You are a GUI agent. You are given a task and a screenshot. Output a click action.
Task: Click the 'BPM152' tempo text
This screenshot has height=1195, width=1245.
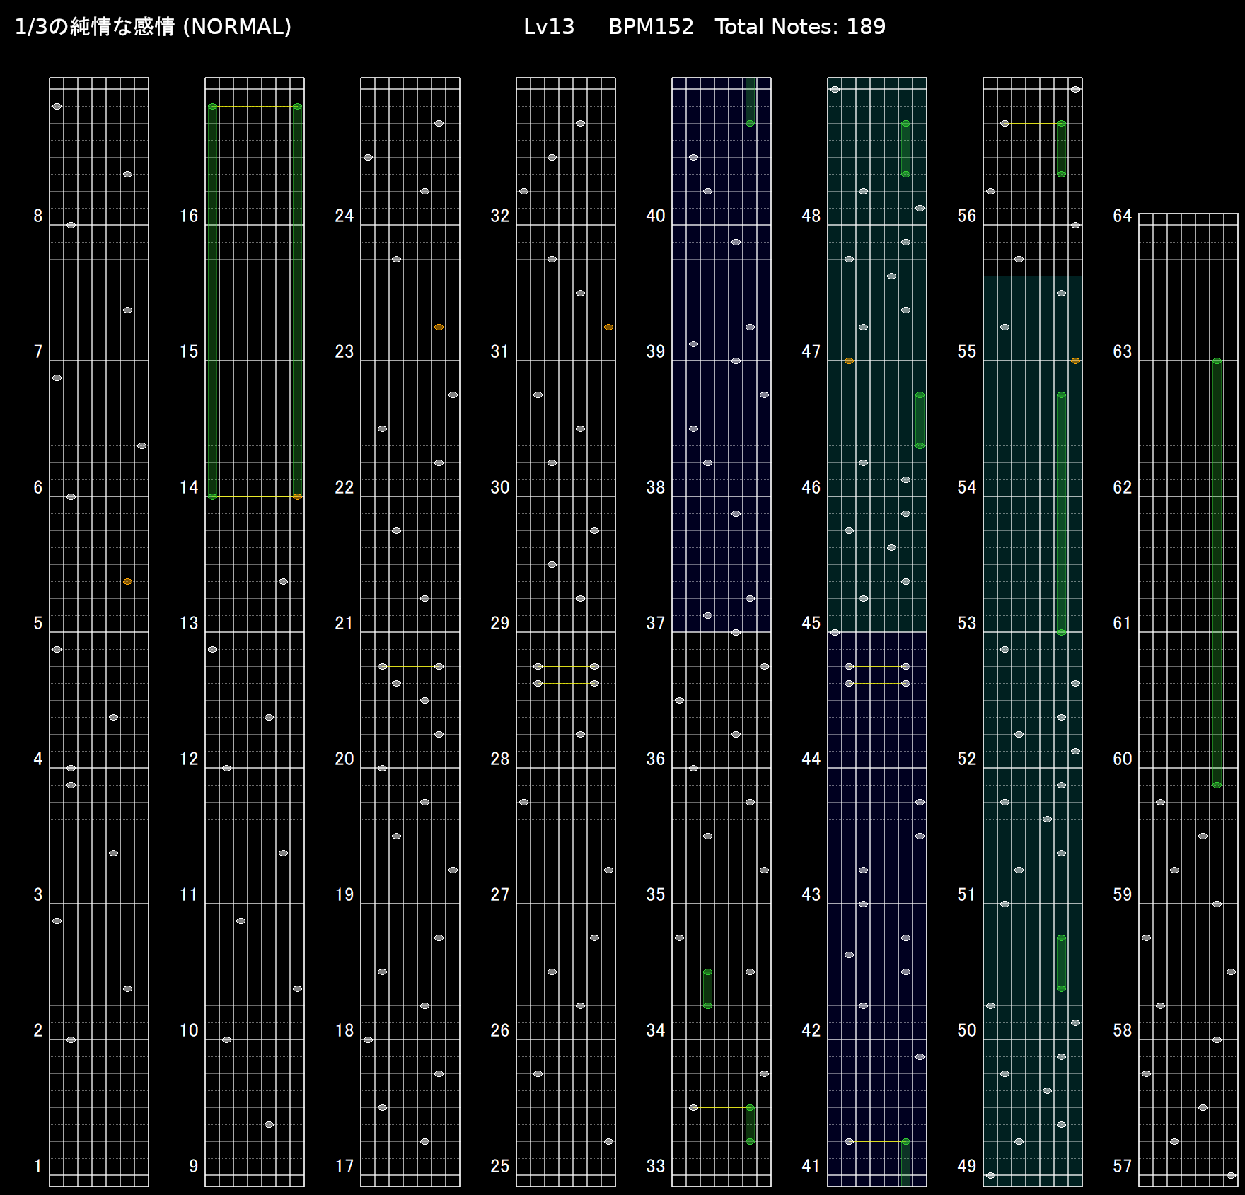tap(651, 27)
